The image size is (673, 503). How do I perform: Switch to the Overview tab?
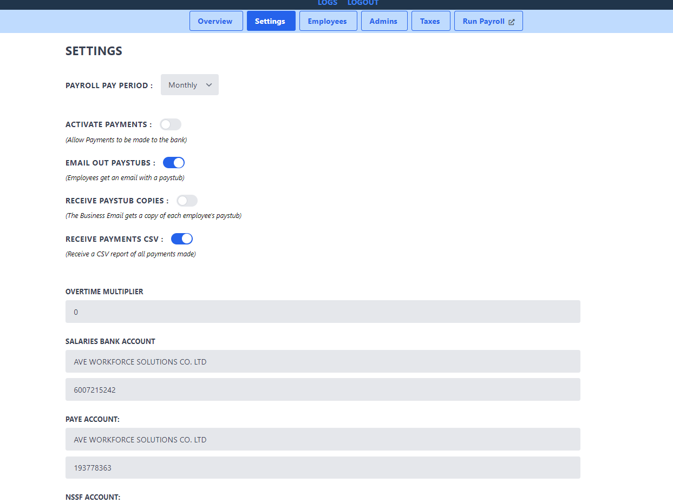pyautogui.click(x=216, y=21)
